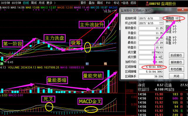Viewport: 188px width, 116px height.
Task: Click the 复权 toolbar button
Action: point(83,3)
